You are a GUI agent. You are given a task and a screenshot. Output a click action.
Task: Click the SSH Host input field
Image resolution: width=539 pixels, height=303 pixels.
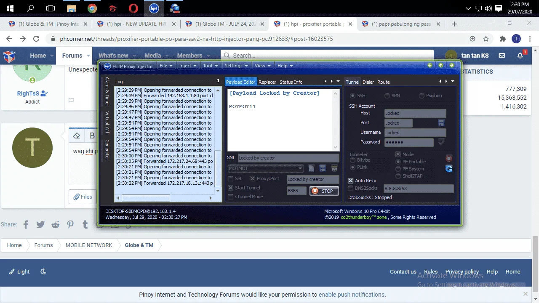pyautogui.click(x=415, y=113)
